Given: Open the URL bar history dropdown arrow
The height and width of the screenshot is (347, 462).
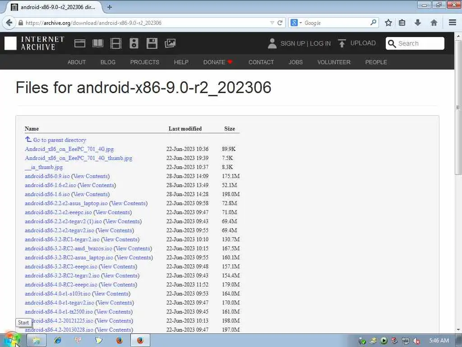Looking at the screenshot, I should point(272,23).
